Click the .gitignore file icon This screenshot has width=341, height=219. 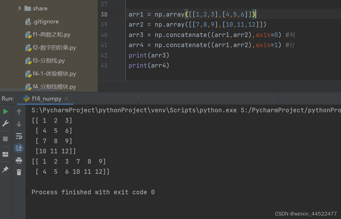coord(28,22)
